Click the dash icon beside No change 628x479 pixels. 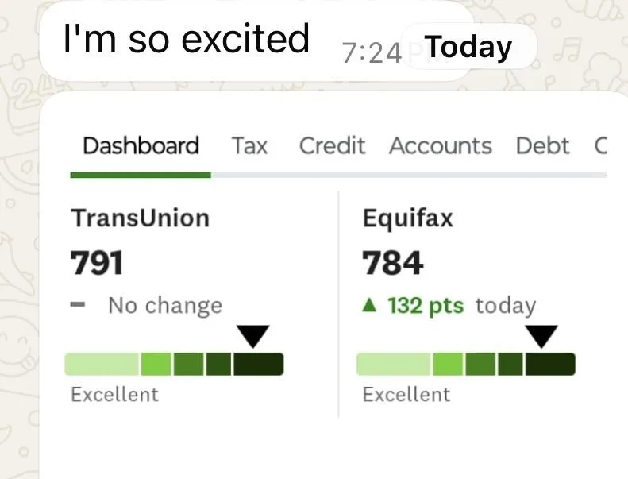(x=78, y=305)
